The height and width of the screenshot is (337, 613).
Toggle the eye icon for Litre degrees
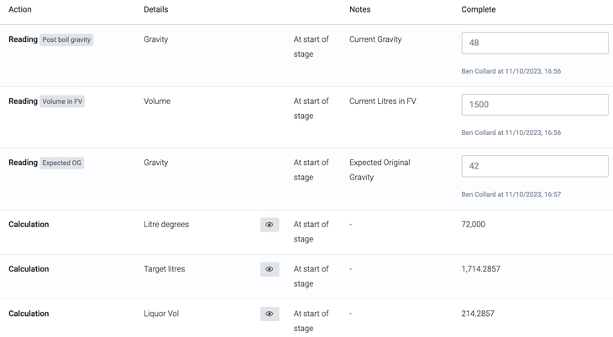click(270, 225)
